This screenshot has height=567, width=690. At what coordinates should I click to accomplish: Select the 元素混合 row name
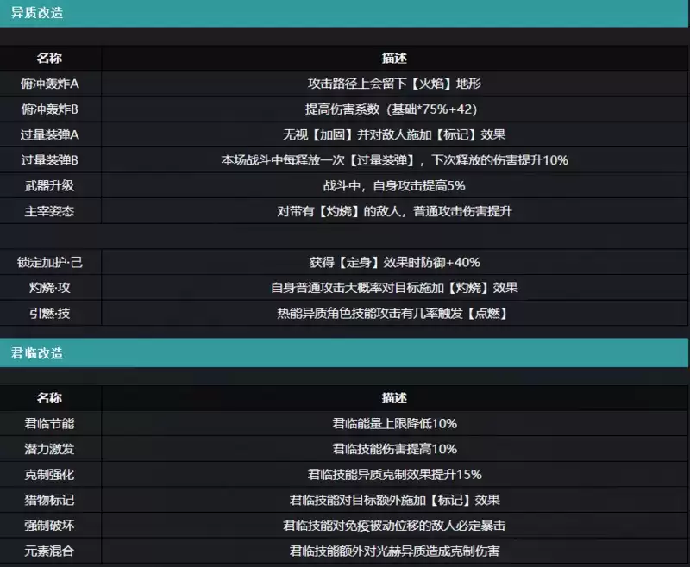49,551
